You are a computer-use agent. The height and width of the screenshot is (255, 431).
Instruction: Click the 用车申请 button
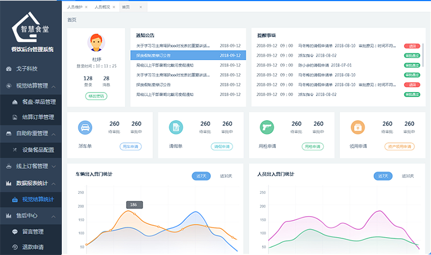(131, 146)
